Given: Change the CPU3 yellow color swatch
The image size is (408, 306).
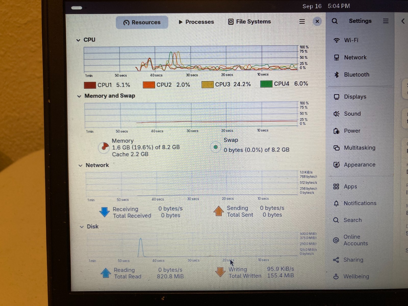Looking at the screenshot, I should click(208, 84).
